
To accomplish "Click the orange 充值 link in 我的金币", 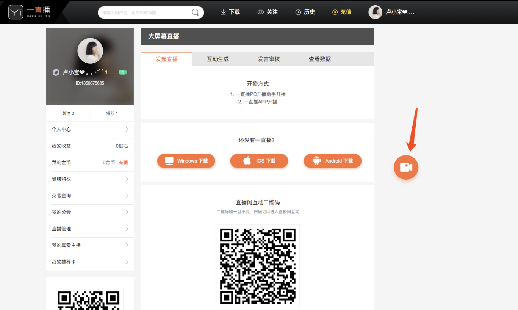I will coord(124,163).
